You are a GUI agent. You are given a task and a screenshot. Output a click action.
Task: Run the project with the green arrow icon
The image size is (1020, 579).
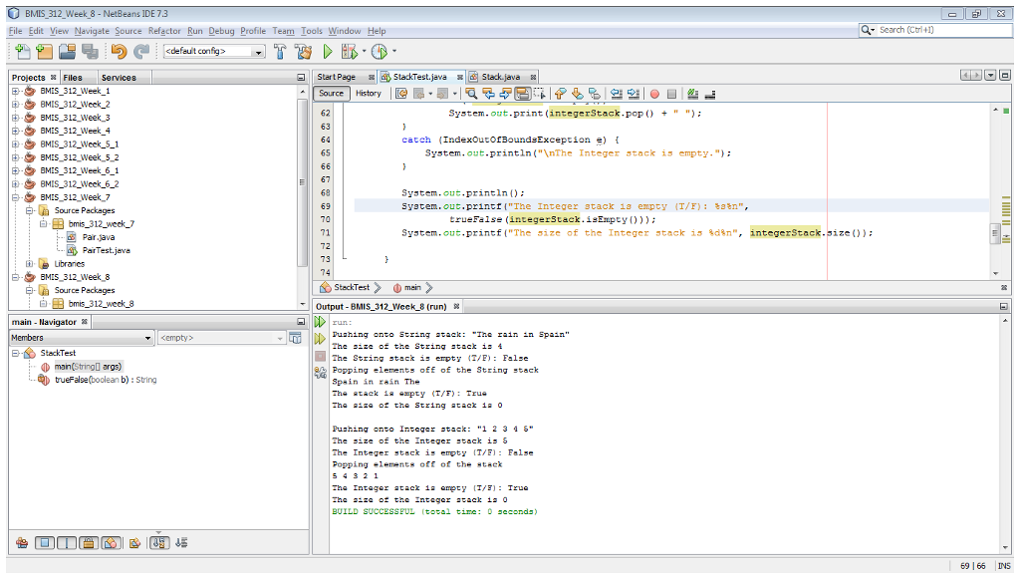(328, 51)
